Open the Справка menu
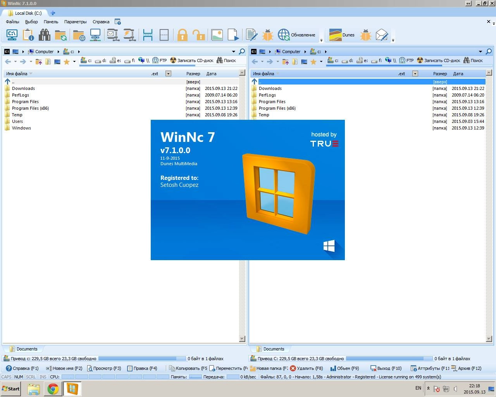The height and width of the screenshot is (397, 496). click(101, 22)
